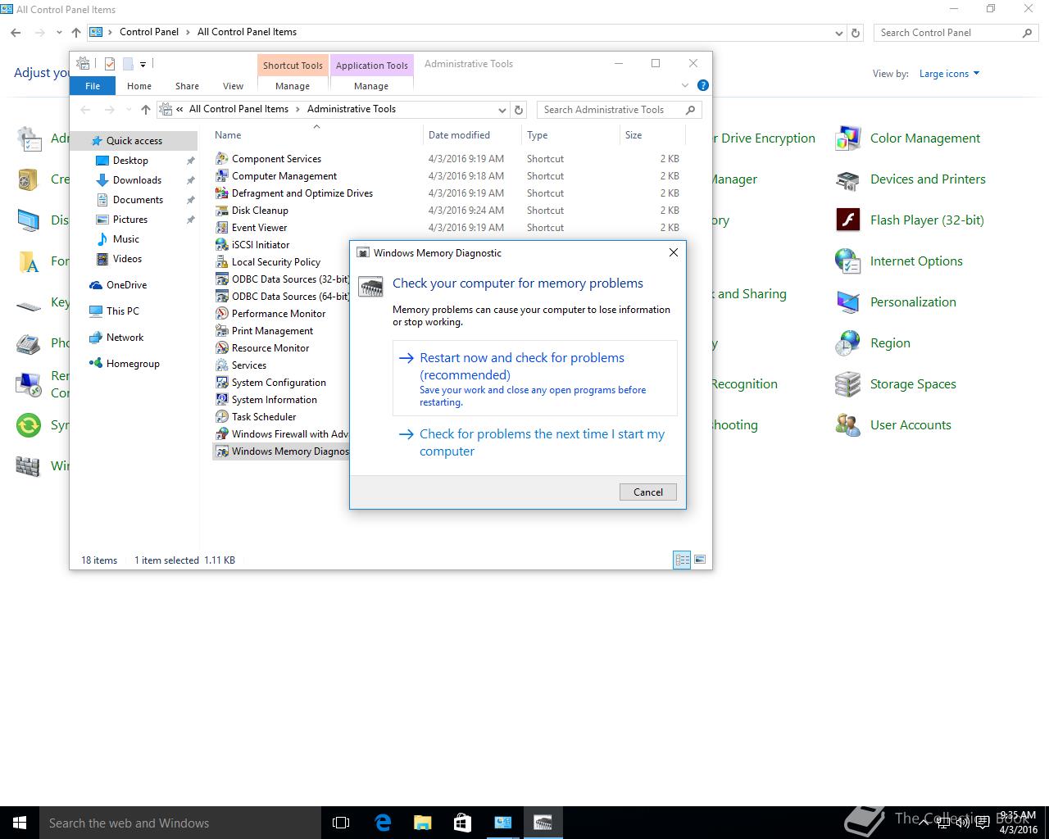The image size is (1049, 839).
Task: Choose Check for problems next time I start
Action: tap(535, 442)
